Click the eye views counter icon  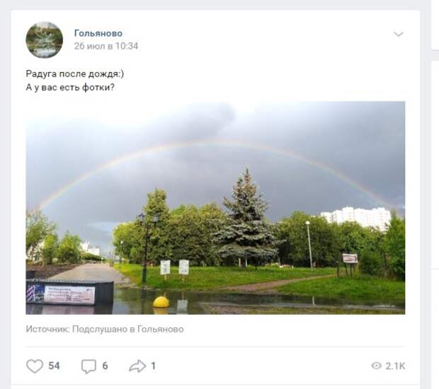(x=376, y=366)
